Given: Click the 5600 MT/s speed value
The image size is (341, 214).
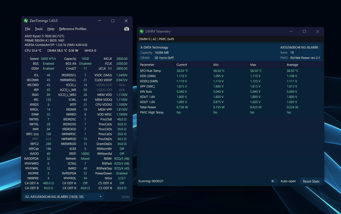Looking at the screenshot, I should click(x=48, y=59).
